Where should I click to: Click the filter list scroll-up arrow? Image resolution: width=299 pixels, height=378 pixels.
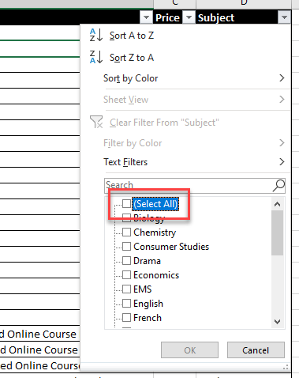pos(277,204)
